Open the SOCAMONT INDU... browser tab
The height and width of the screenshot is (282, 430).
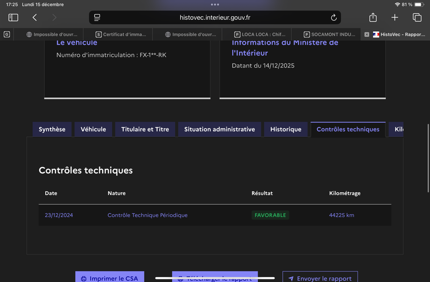point(329,34)
